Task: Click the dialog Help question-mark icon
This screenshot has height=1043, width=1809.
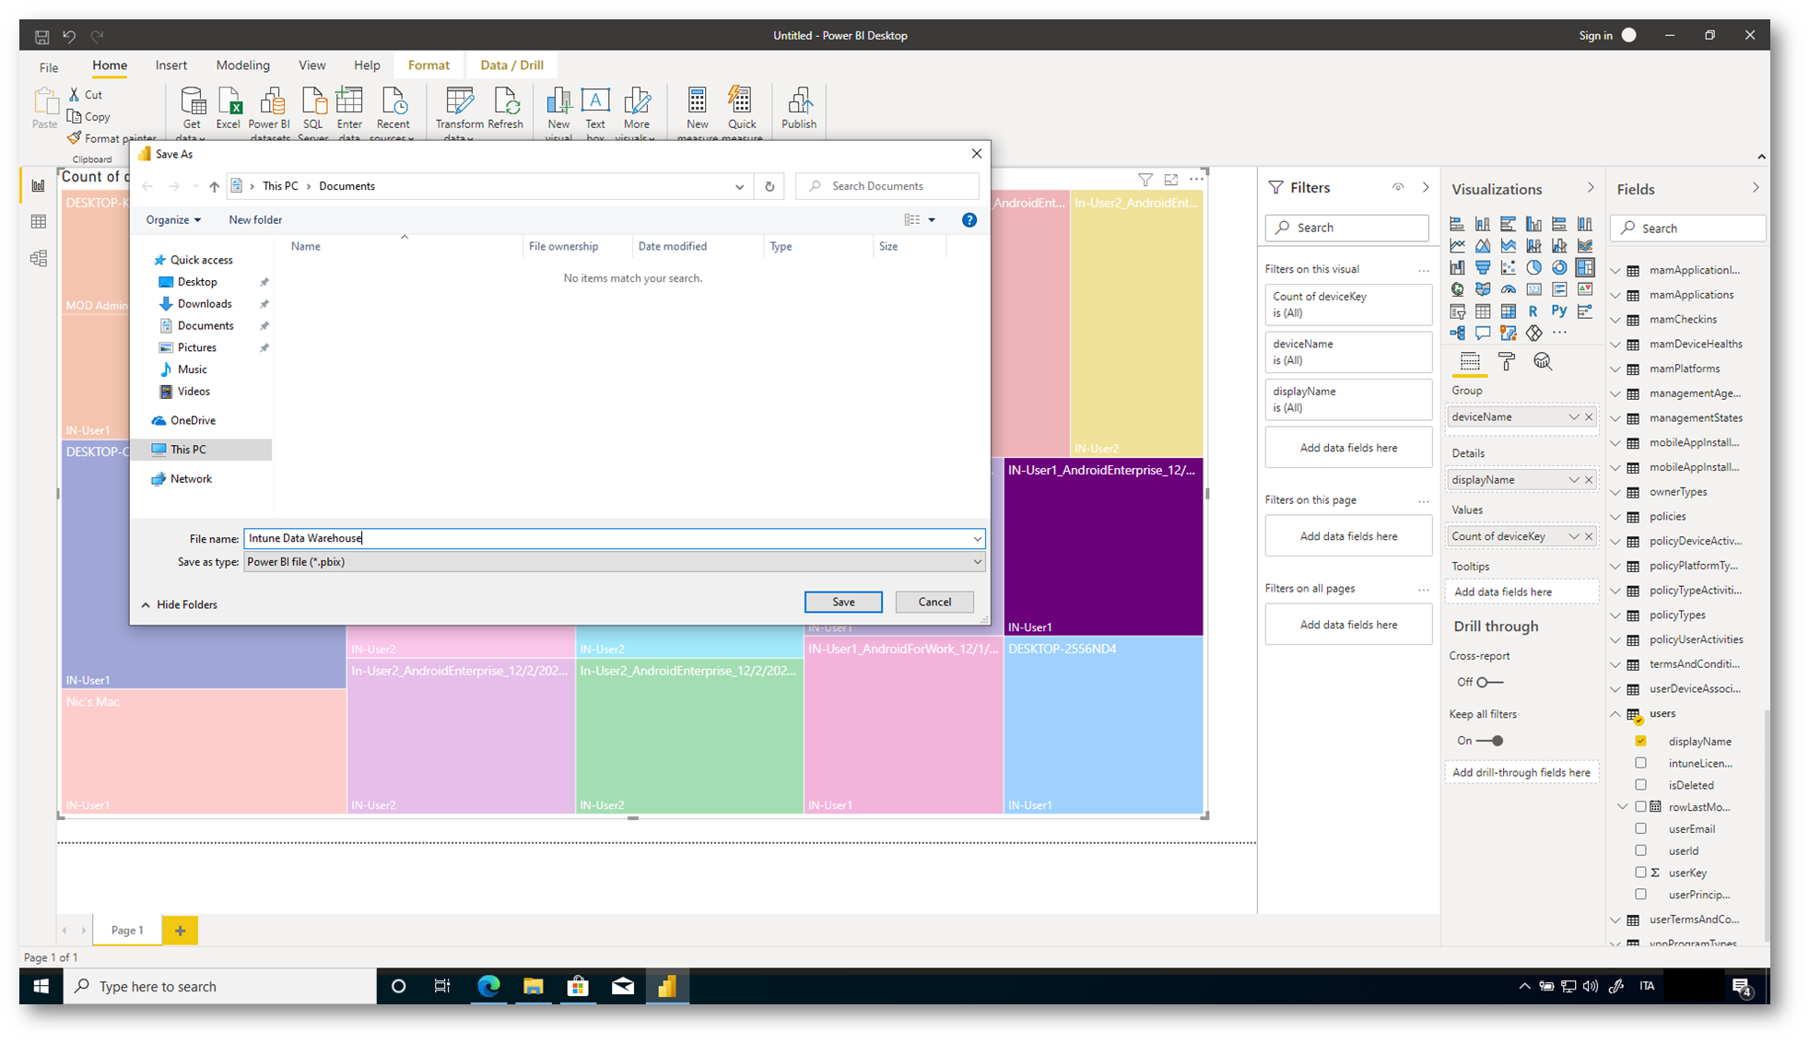Action: [969, 220]
